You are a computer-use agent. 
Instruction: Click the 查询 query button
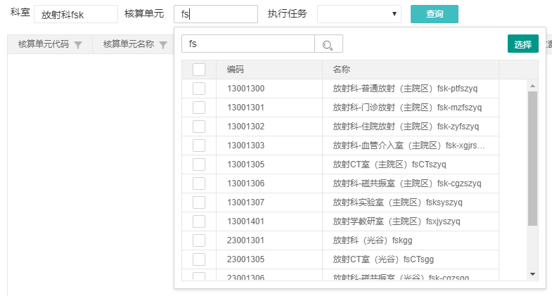(x=435, y=14)
